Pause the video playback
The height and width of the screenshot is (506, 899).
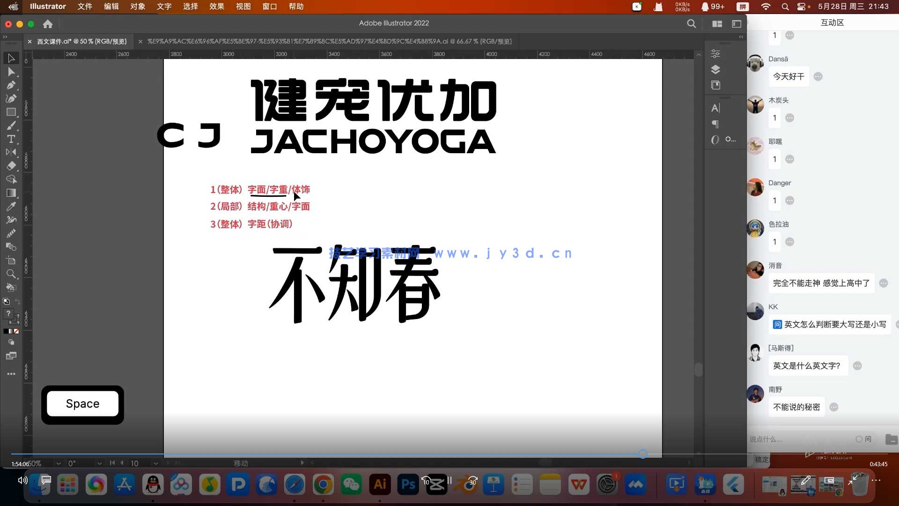tap(449, 480)
